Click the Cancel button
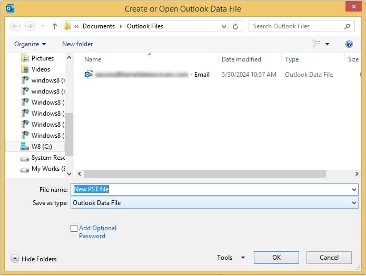 [x=329, y=258]
